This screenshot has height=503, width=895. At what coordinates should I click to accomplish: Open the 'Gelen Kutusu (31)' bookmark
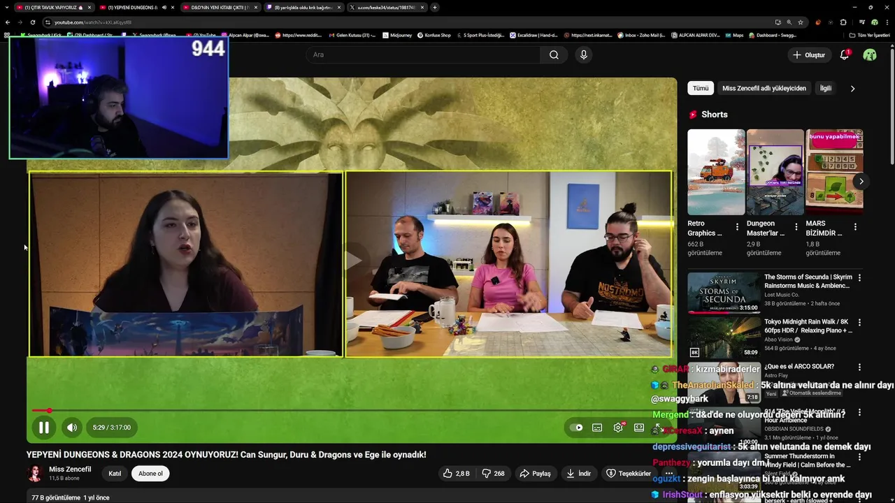(x=352, y=35)
